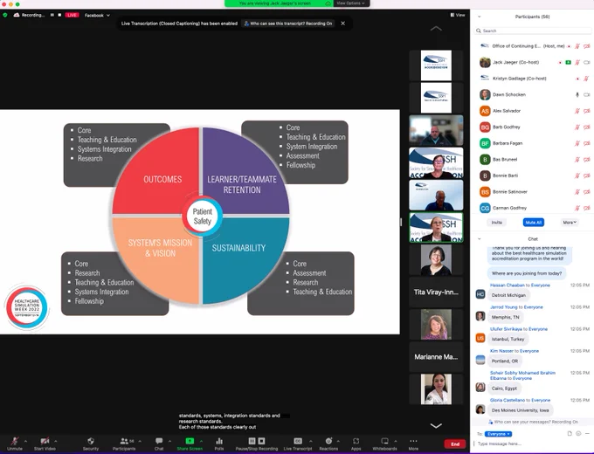594x454 pixels.
Task: Click the small stop icon beside Recording
Action: pyautogui.click(x=59, y=15)
